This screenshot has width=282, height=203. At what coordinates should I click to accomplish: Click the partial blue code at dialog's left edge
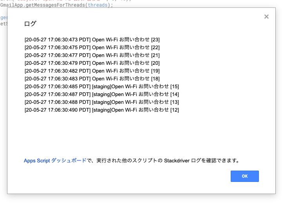pos(3,18)
